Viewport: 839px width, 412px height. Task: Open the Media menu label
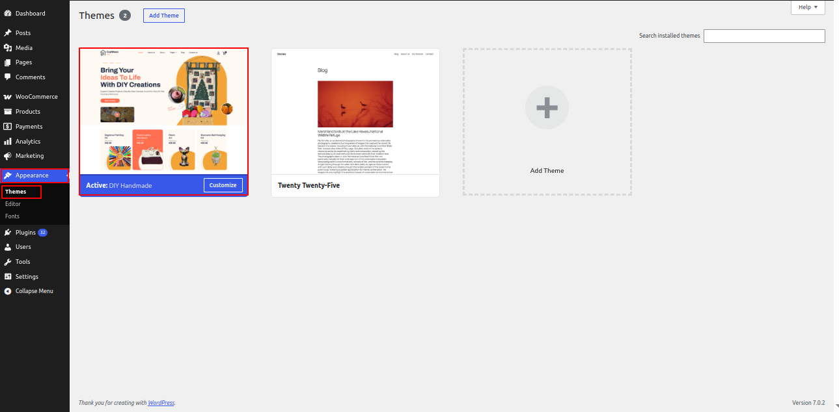click(24, 47)
